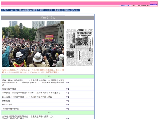This screenshot has height=119, width=159.
Task: Open article icon for 闘いの言葉 row
Action: point(68,105)
